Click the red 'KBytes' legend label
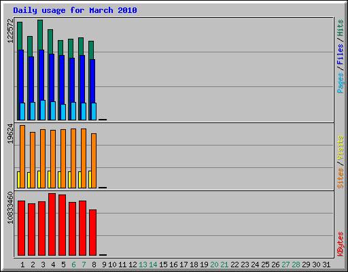This screenshot has height=272, width=348. 340,244
